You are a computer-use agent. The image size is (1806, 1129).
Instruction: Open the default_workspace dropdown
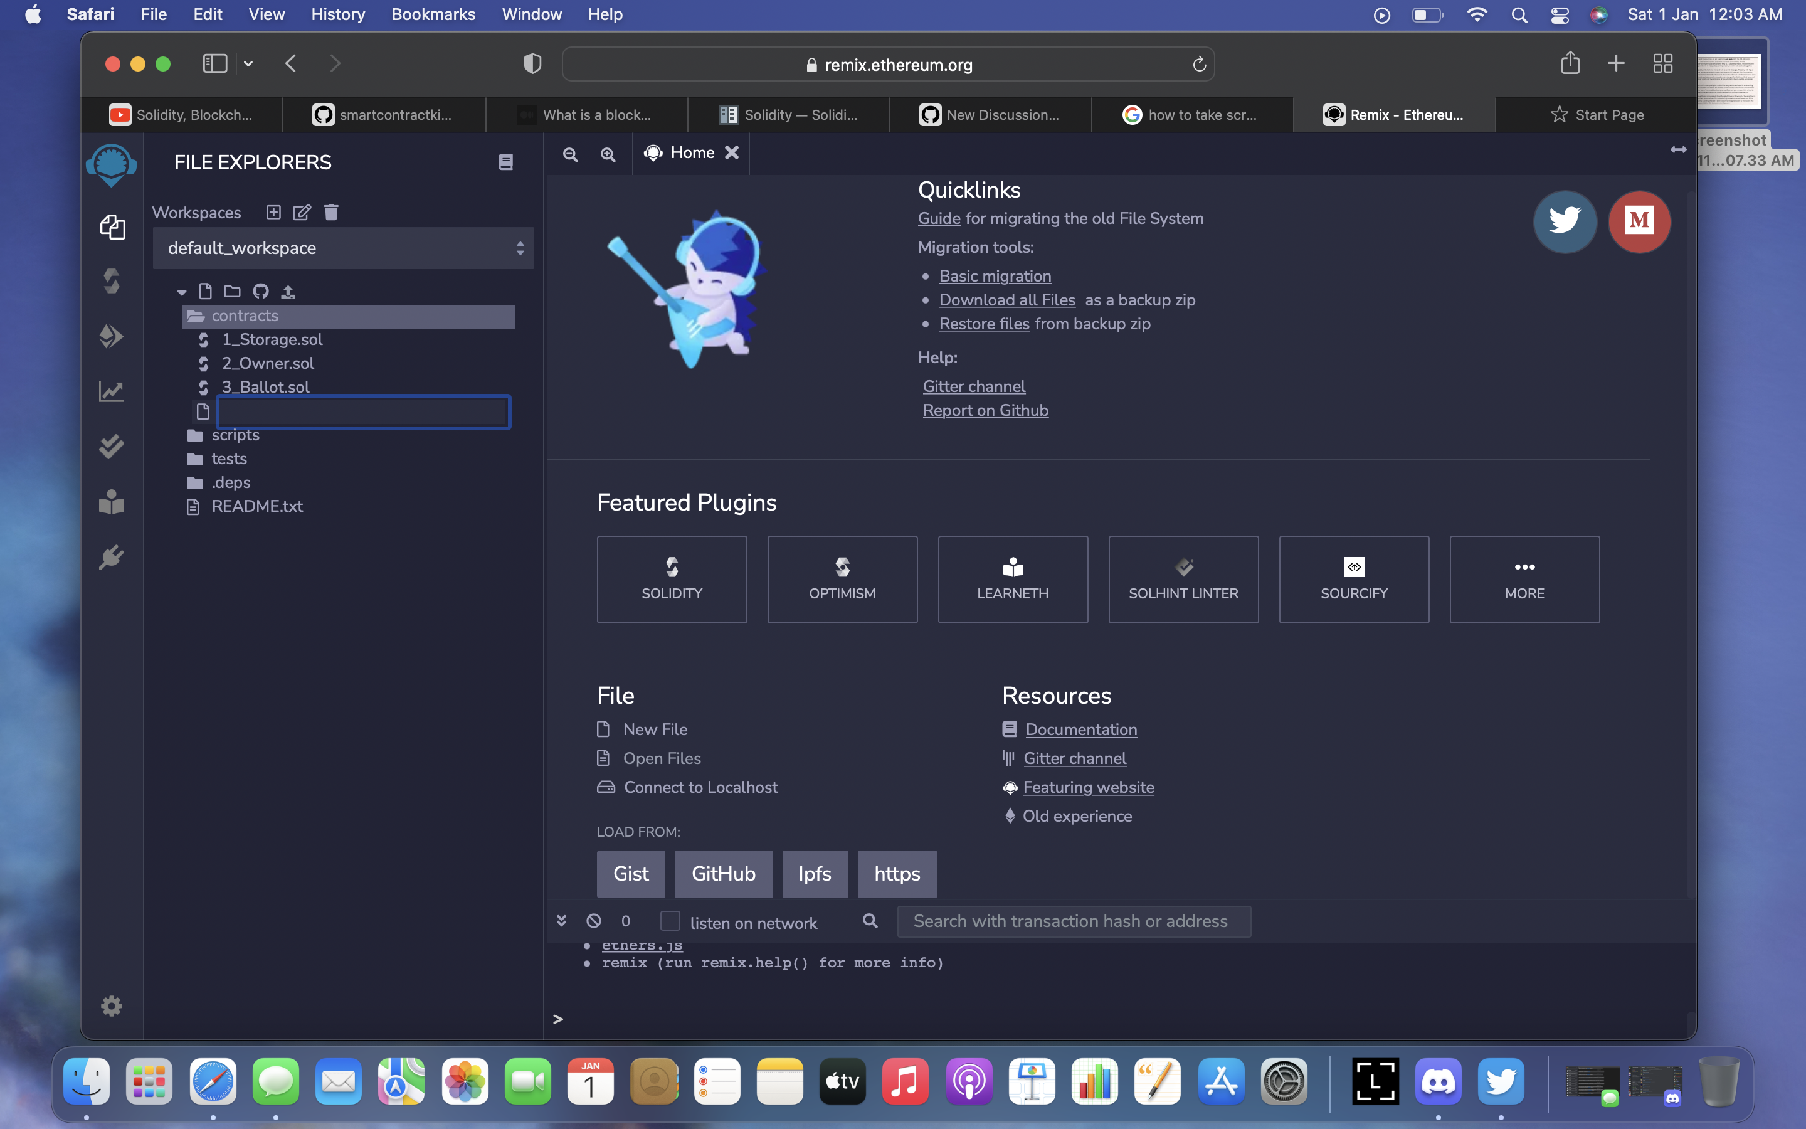tap(343, 248)
